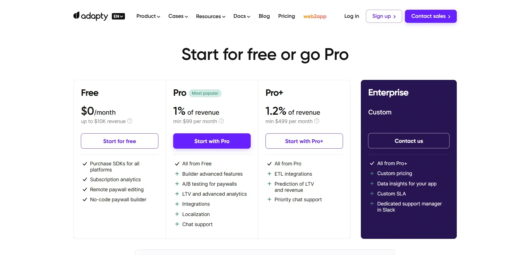Click the web2app link

tap(315, 16)
